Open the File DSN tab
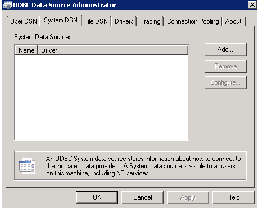Viewport: 258px width, 208px height. pos(96,21)
